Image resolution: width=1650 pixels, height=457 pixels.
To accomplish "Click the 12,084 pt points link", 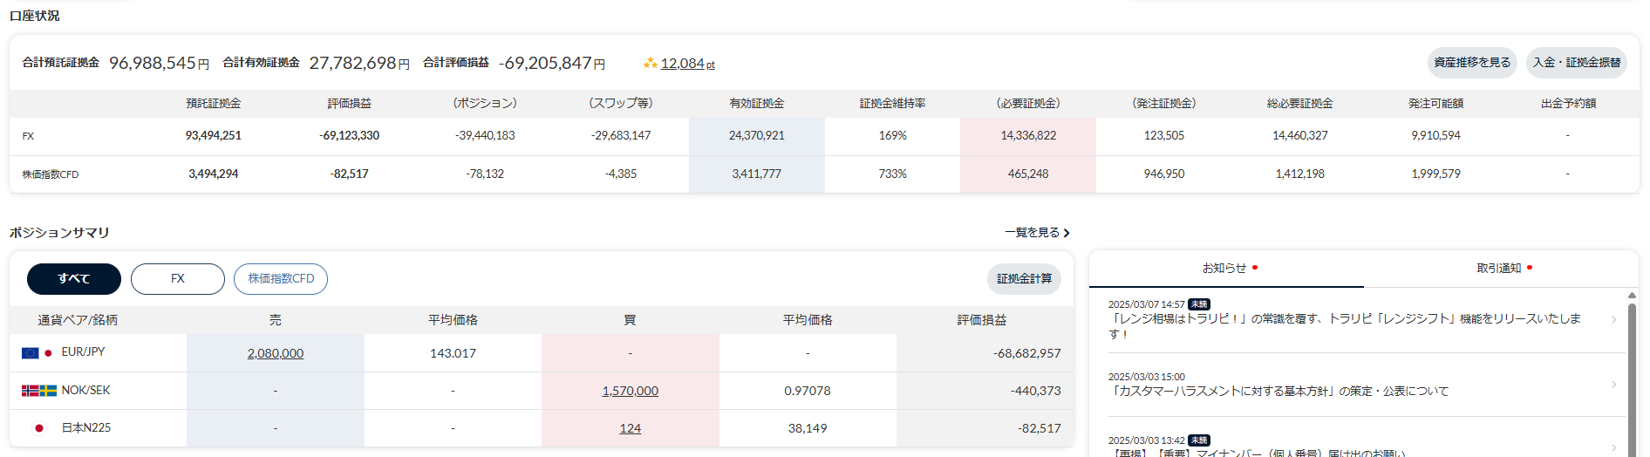I will point(687,64).
